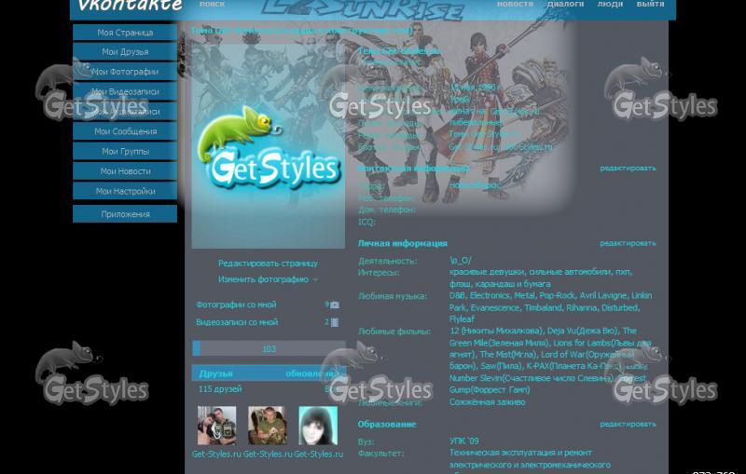Image resolution: width=746 pixels, height=474 pixels.
Task: Click the Личная информация section heading
Action: [403, 243]
